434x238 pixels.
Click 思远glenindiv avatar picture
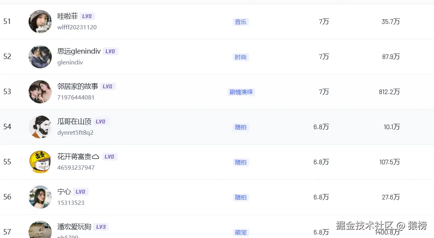pos(40,57)
